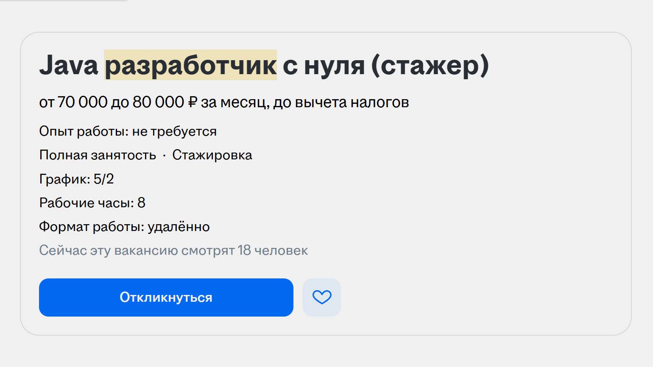Viewport: 653px width, 367px height.
Task: Click the Опыт работы: не требуется line
Action: point(128,131)
